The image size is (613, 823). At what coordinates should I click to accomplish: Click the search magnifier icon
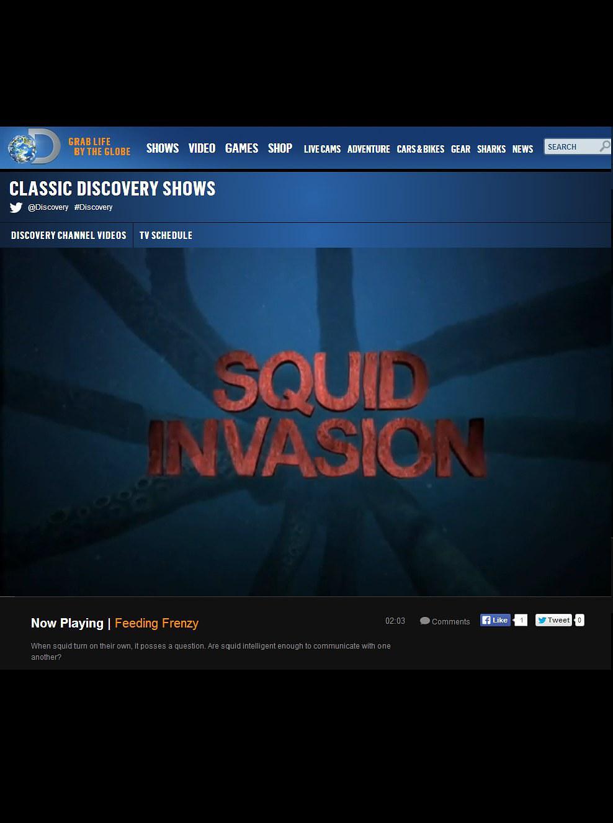click(604, 146)
